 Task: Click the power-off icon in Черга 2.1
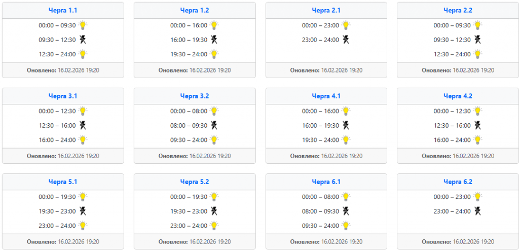(x=346, y=40)
